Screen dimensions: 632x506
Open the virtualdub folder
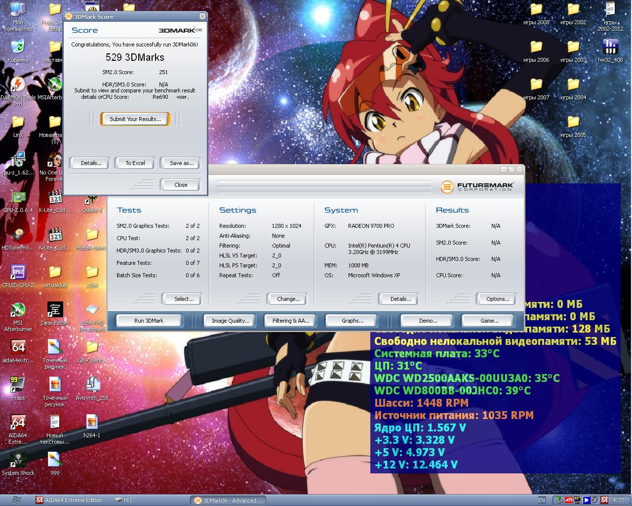click(x=55, y=276)
